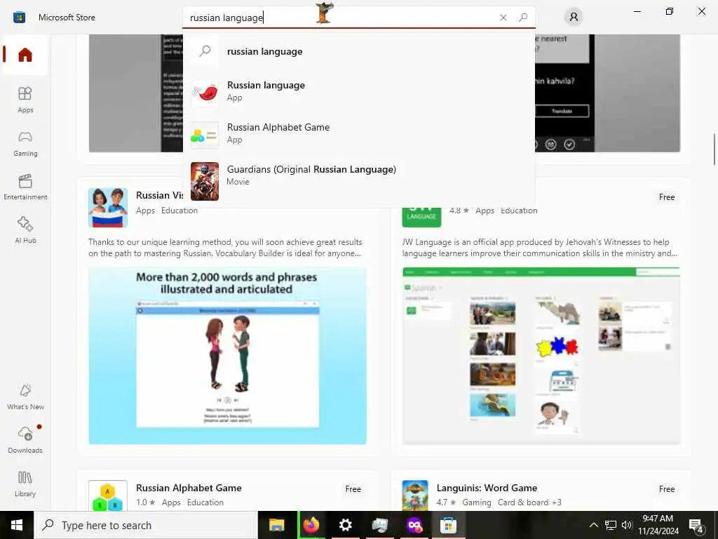Open Russian Alphabet Game suggestion
This screenshot has width=718, height=539.
[x=358, y=134]
